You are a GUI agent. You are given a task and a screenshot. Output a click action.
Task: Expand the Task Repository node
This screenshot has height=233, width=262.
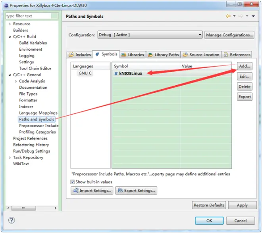(10, 158)
